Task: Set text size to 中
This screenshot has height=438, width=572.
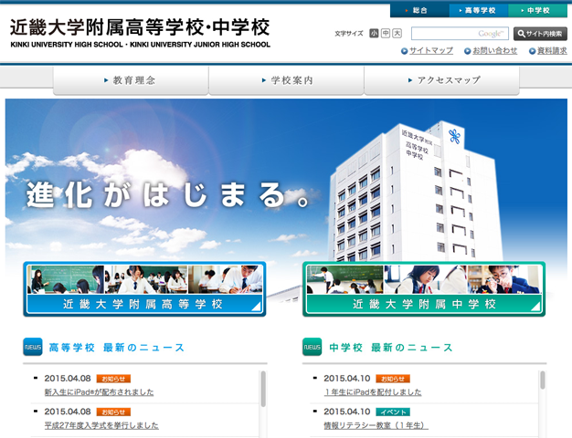Action: pos(386,34)
